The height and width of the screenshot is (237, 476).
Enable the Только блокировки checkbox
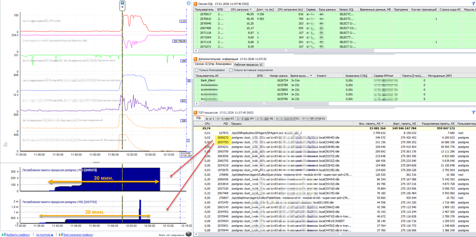197,70
